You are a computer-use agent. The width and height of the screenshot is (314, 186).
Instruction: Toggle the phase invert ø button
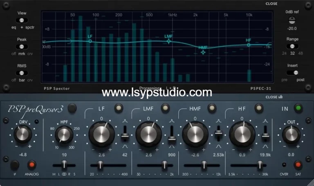[15, 165]
